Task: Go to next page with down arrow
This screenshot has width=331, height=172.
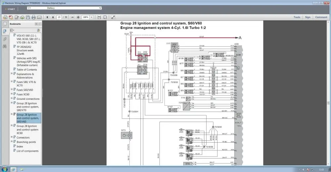Action: click(x=53, y=17)
